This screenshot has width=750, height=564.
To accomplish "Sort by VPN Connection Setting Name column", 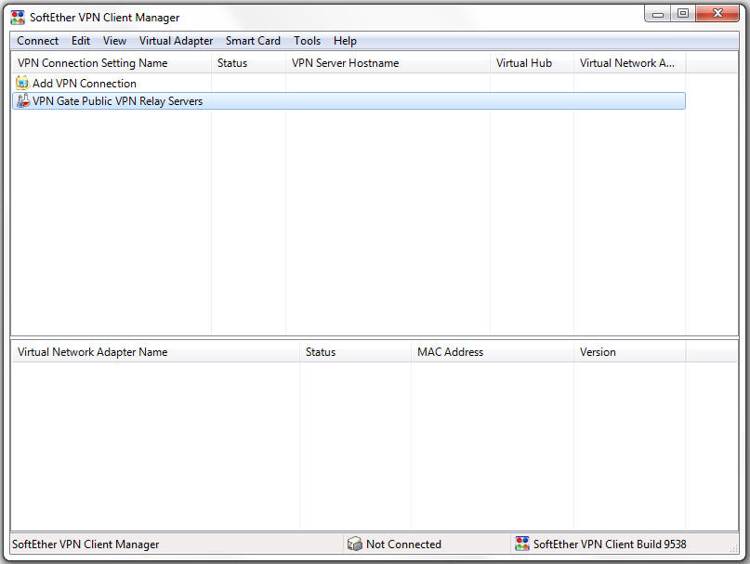I will 111,62.
